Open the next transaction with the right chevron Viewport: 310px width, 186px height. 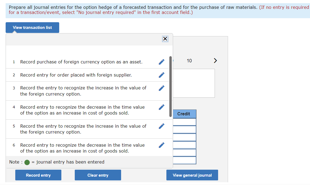point(215,60)
